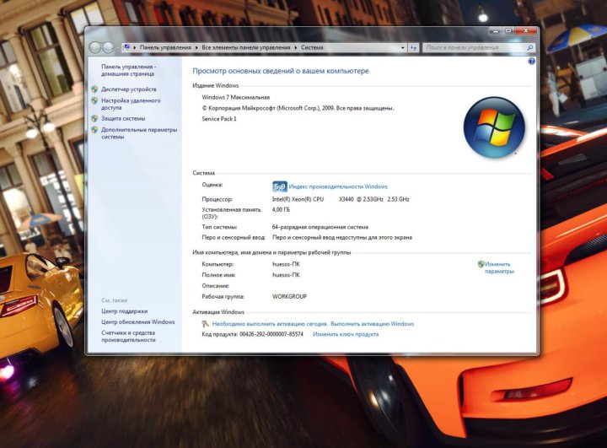Screen dimensions: 607x448
Task: Select 'Все элементы панели управления' breadcrumb
Action: [246, 47]
